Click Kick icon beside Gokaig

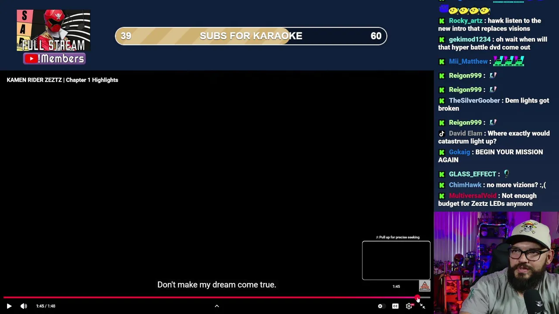click(442, 152)
